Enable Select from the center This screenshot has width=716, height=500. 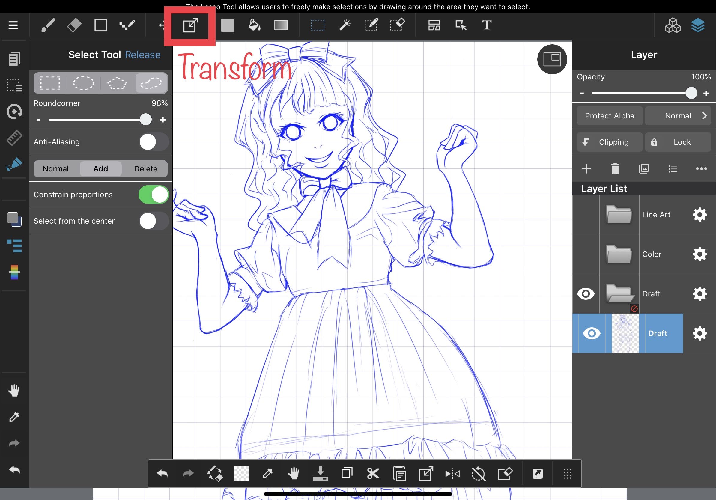tap(154, 221)
